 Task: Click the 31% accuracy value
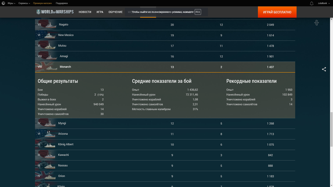(195, 109)
